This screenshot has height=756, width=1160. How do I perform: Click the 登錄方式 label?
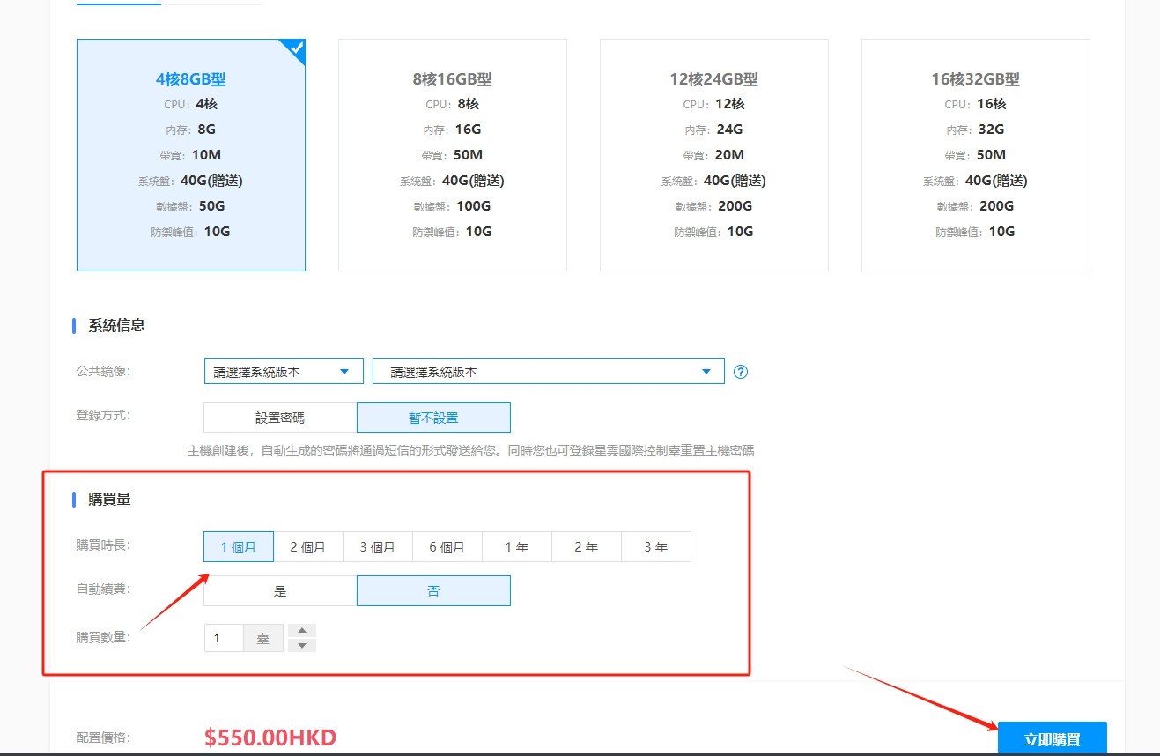coord(103,415)
